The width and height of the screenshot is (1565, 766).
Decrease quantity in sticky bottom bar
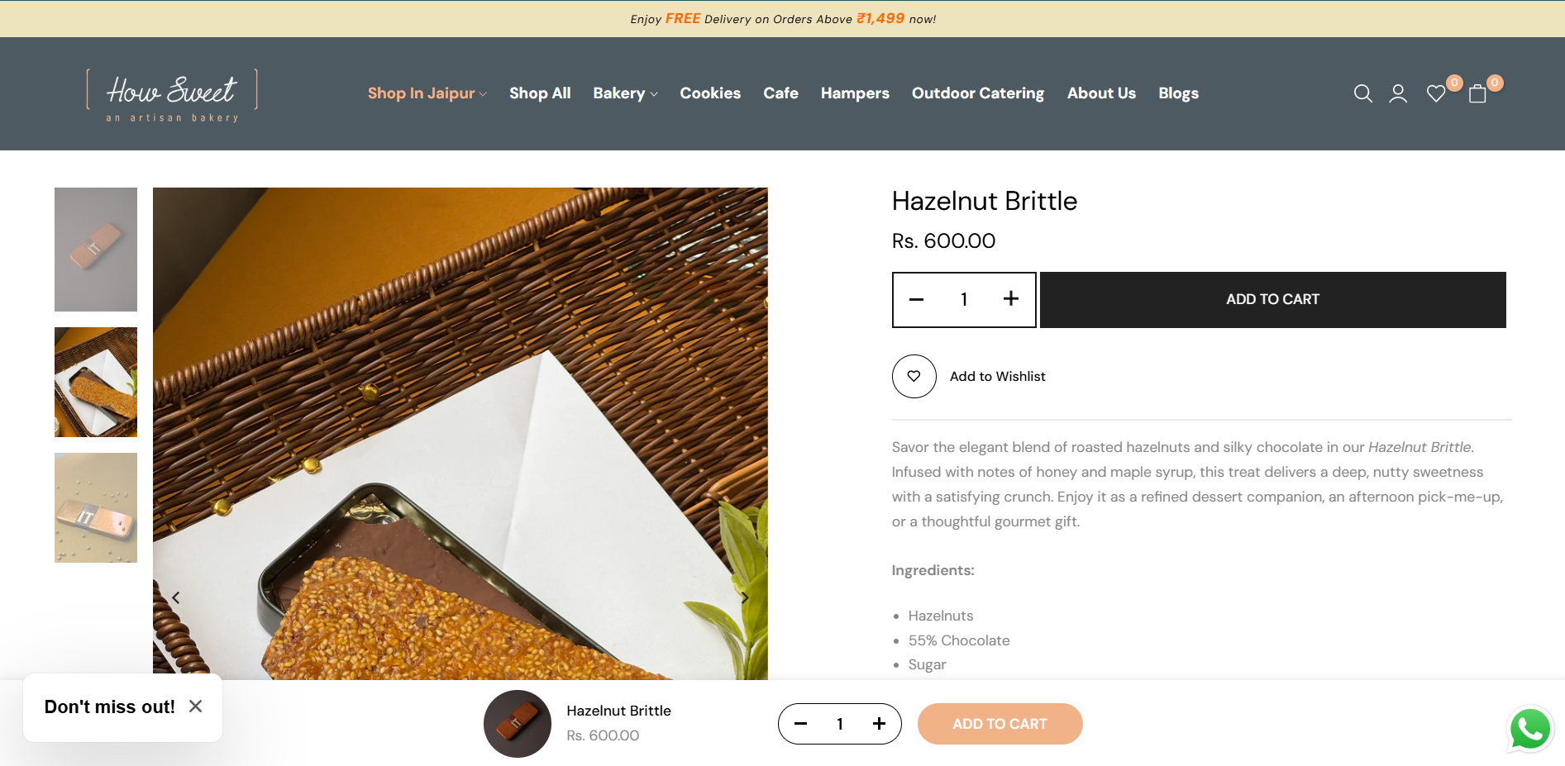coord(800,724)
